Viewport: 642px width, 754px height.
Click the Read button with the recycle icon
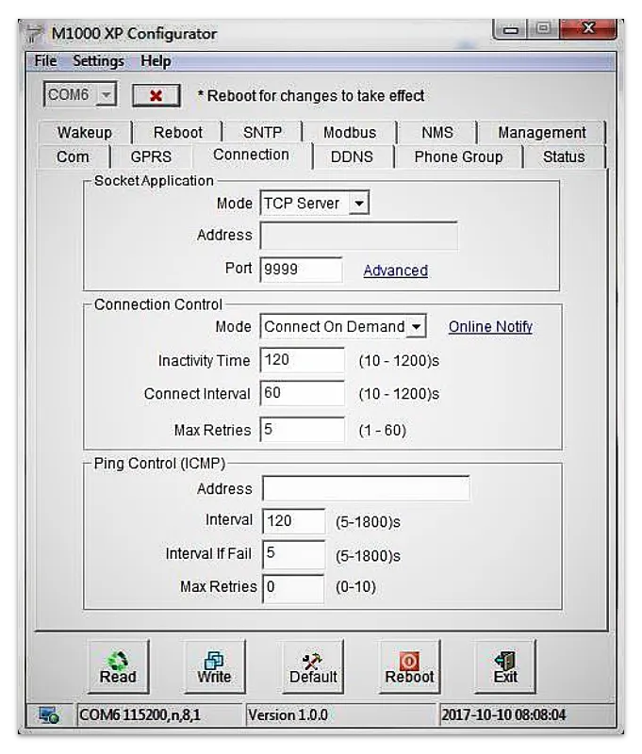[x=118, y=666]
